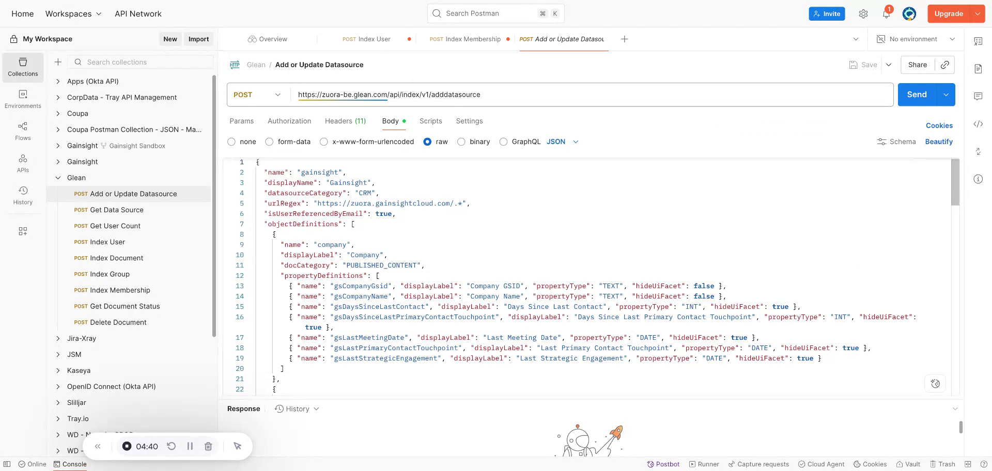Switch to the Headers tab
Screen dimensions: 992x471
click(x=345, y=121)
